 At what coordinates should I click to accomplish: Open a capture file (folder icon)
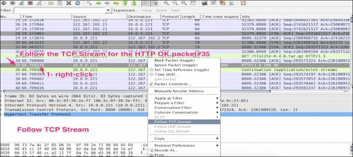tap(51, 3)
